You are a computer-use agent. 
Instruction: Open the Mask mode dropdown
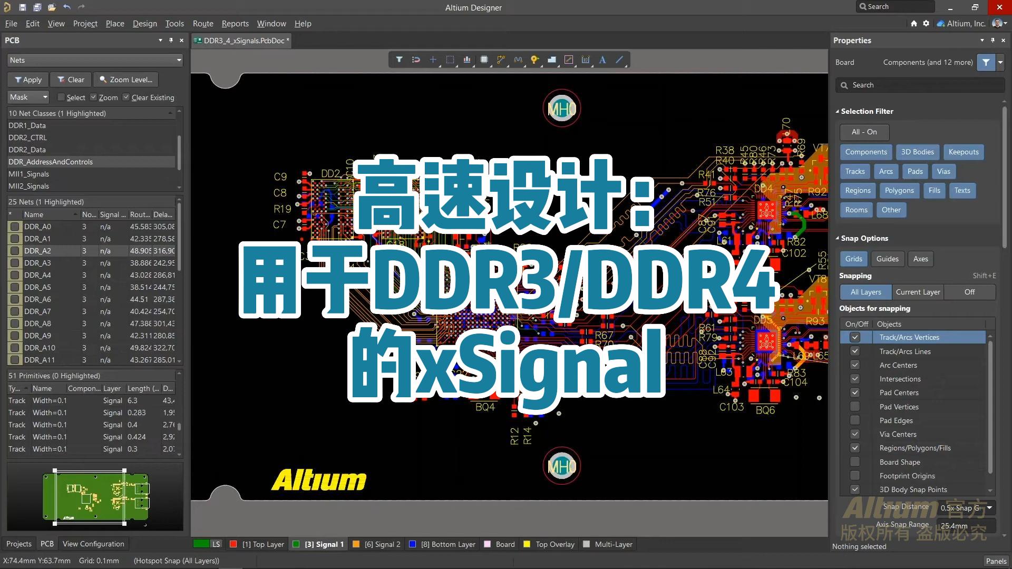[x=45, y=97]
